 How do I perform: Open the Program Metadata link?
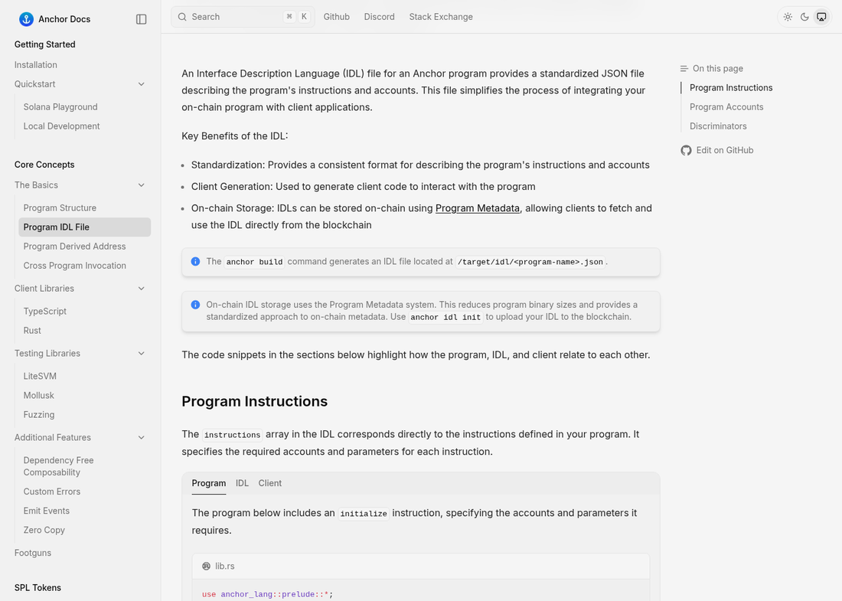pyautogui.click(x=478, y=207)
